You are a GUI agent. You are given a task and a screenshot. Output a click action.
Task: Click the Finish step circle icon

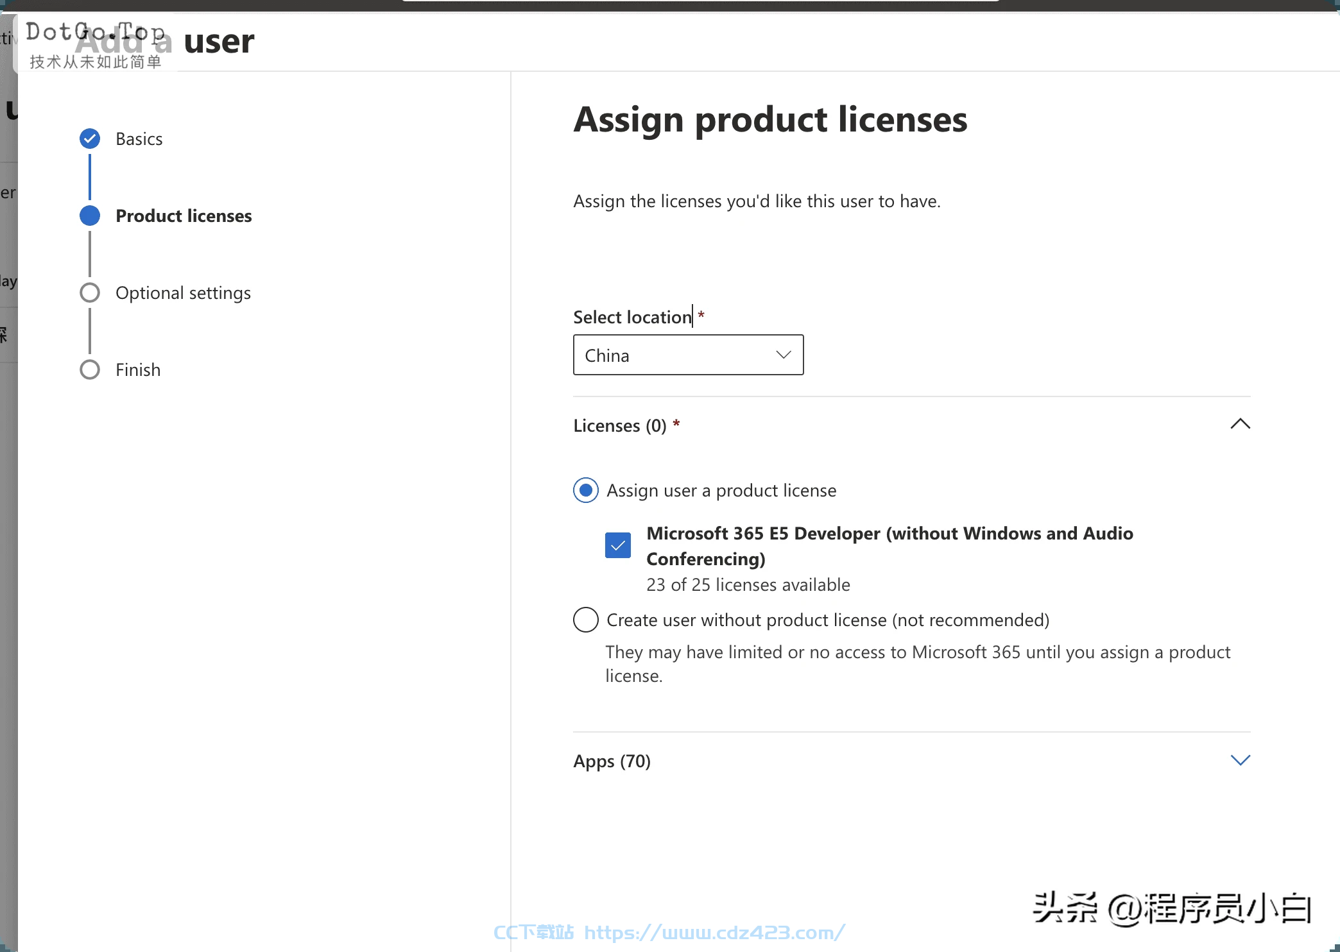pyautogui.click(x=90, y=370)
